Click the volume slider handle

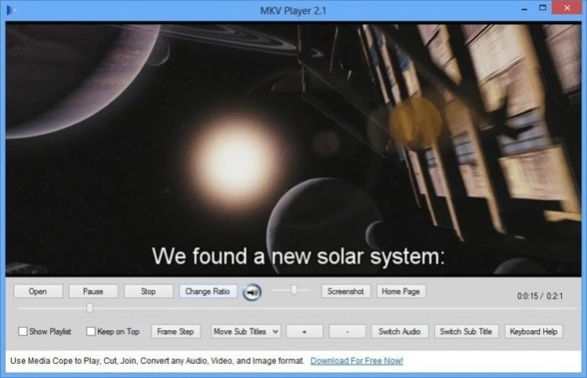(x=294, y=290)
